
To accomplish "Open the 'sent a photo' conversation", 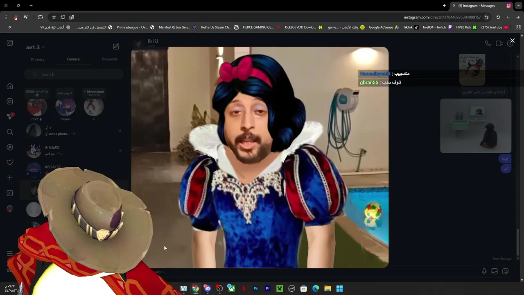I will tap(74, 131).
